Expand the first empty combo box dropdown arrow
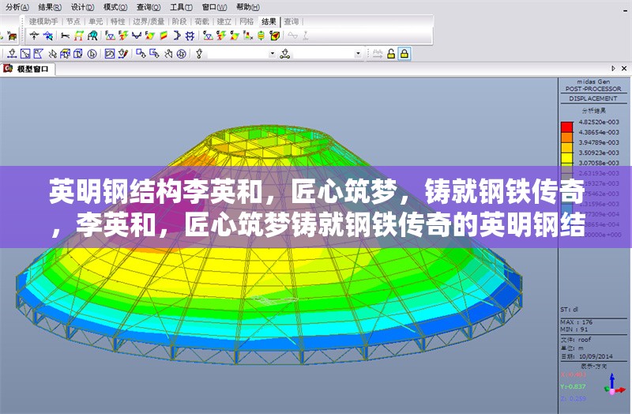The width and height of the screenshot is (632, 414). [x=273, y=54]
